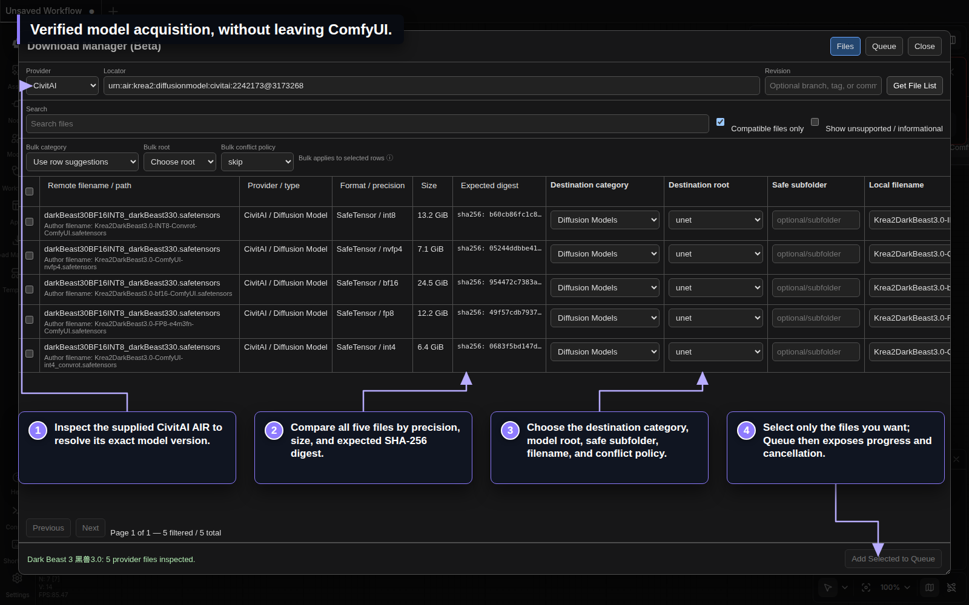Click Add Selected to Queue

[893, 559]
